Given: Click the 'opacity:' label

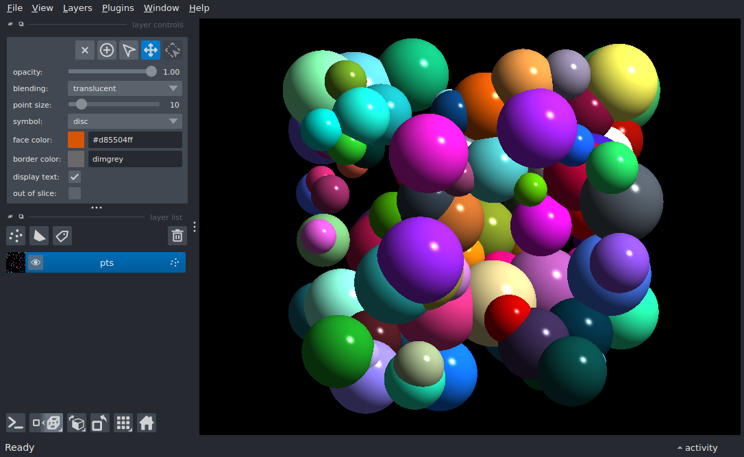Looking at the screenshot, I should pyautogui.click(x=27, y=72).
